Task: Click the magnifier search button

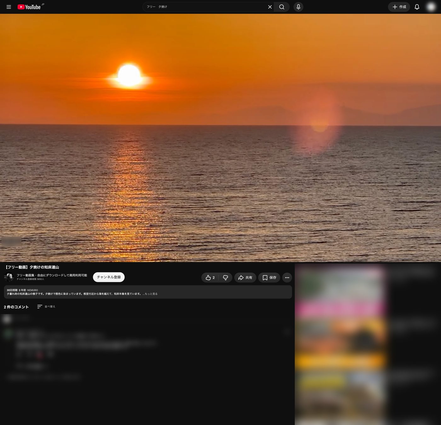Action: 282,7
